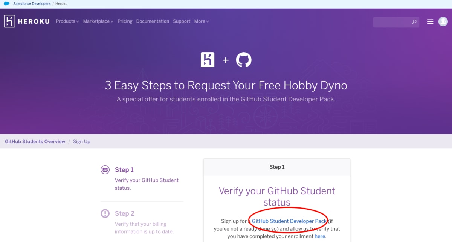Viewport: 452px width, 242px height.
Task: Click the GitHub Octocat logo in the hero banner
Action: (x=244, y=60)
